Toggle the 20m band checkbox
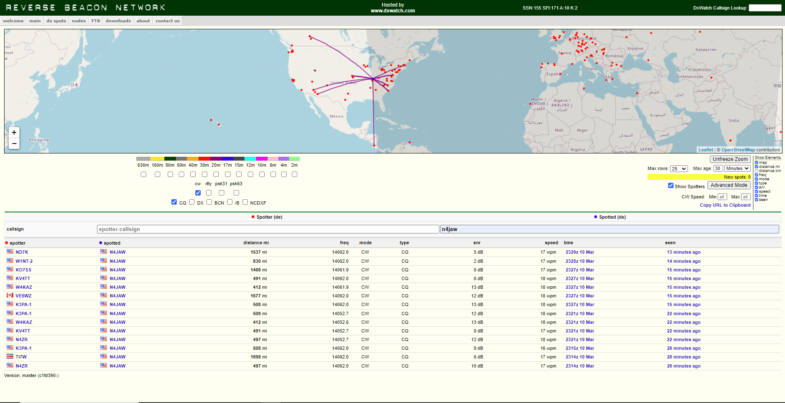Viewport: 785px width, 403px height. tap(216, 174)
